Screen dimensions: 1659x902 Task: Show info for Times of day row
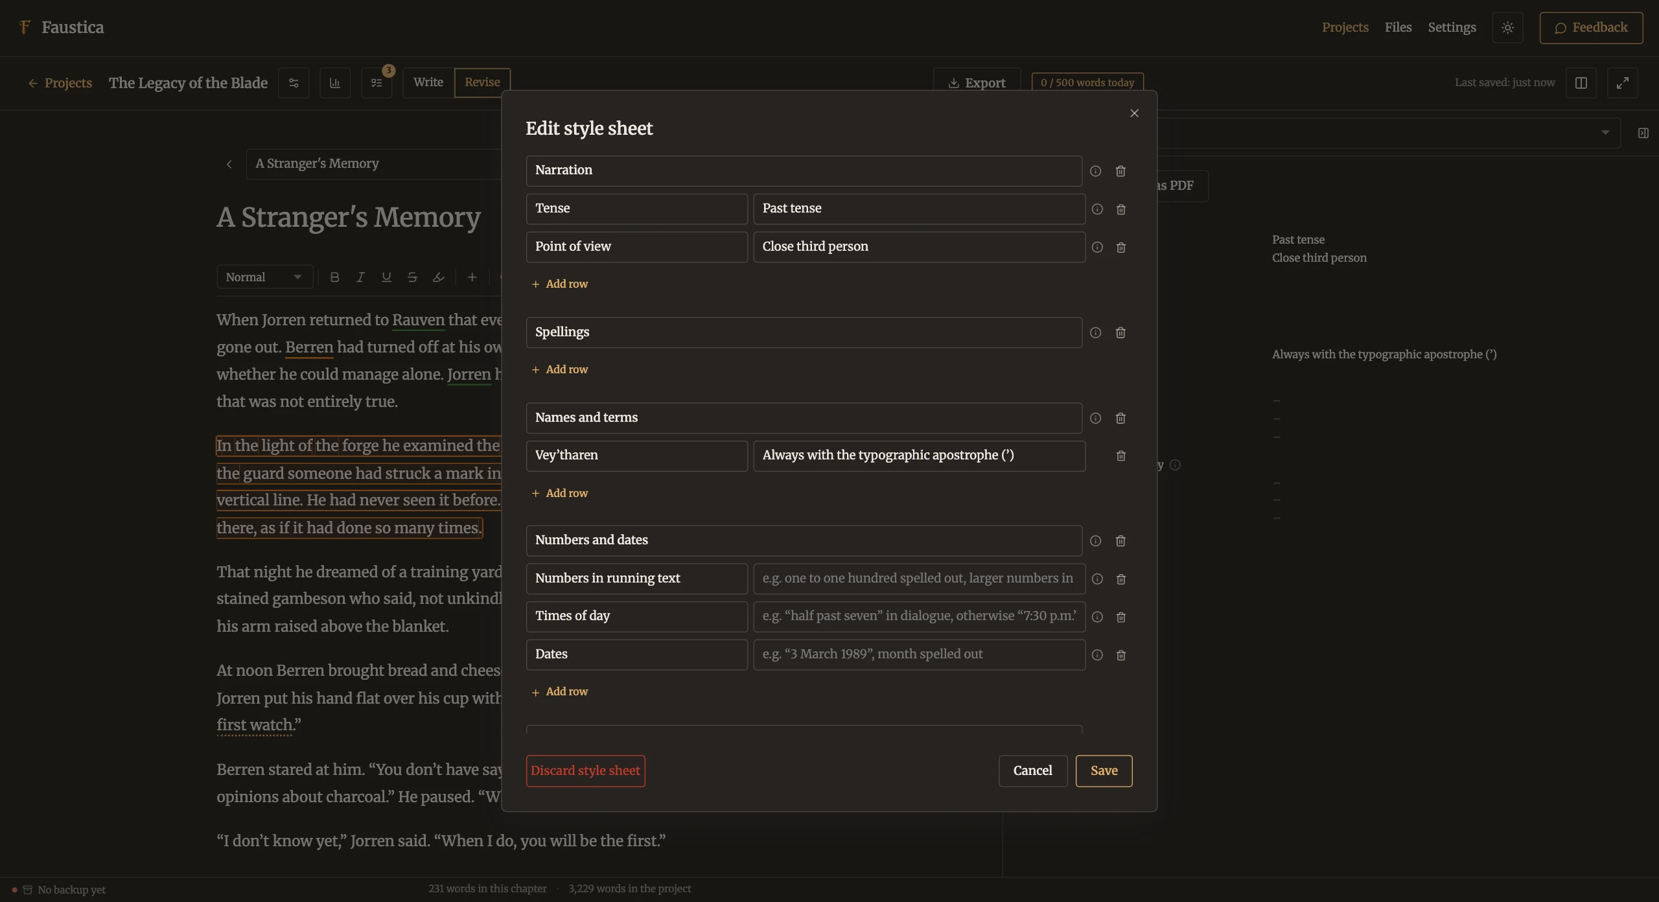[x=1097, y=617]
